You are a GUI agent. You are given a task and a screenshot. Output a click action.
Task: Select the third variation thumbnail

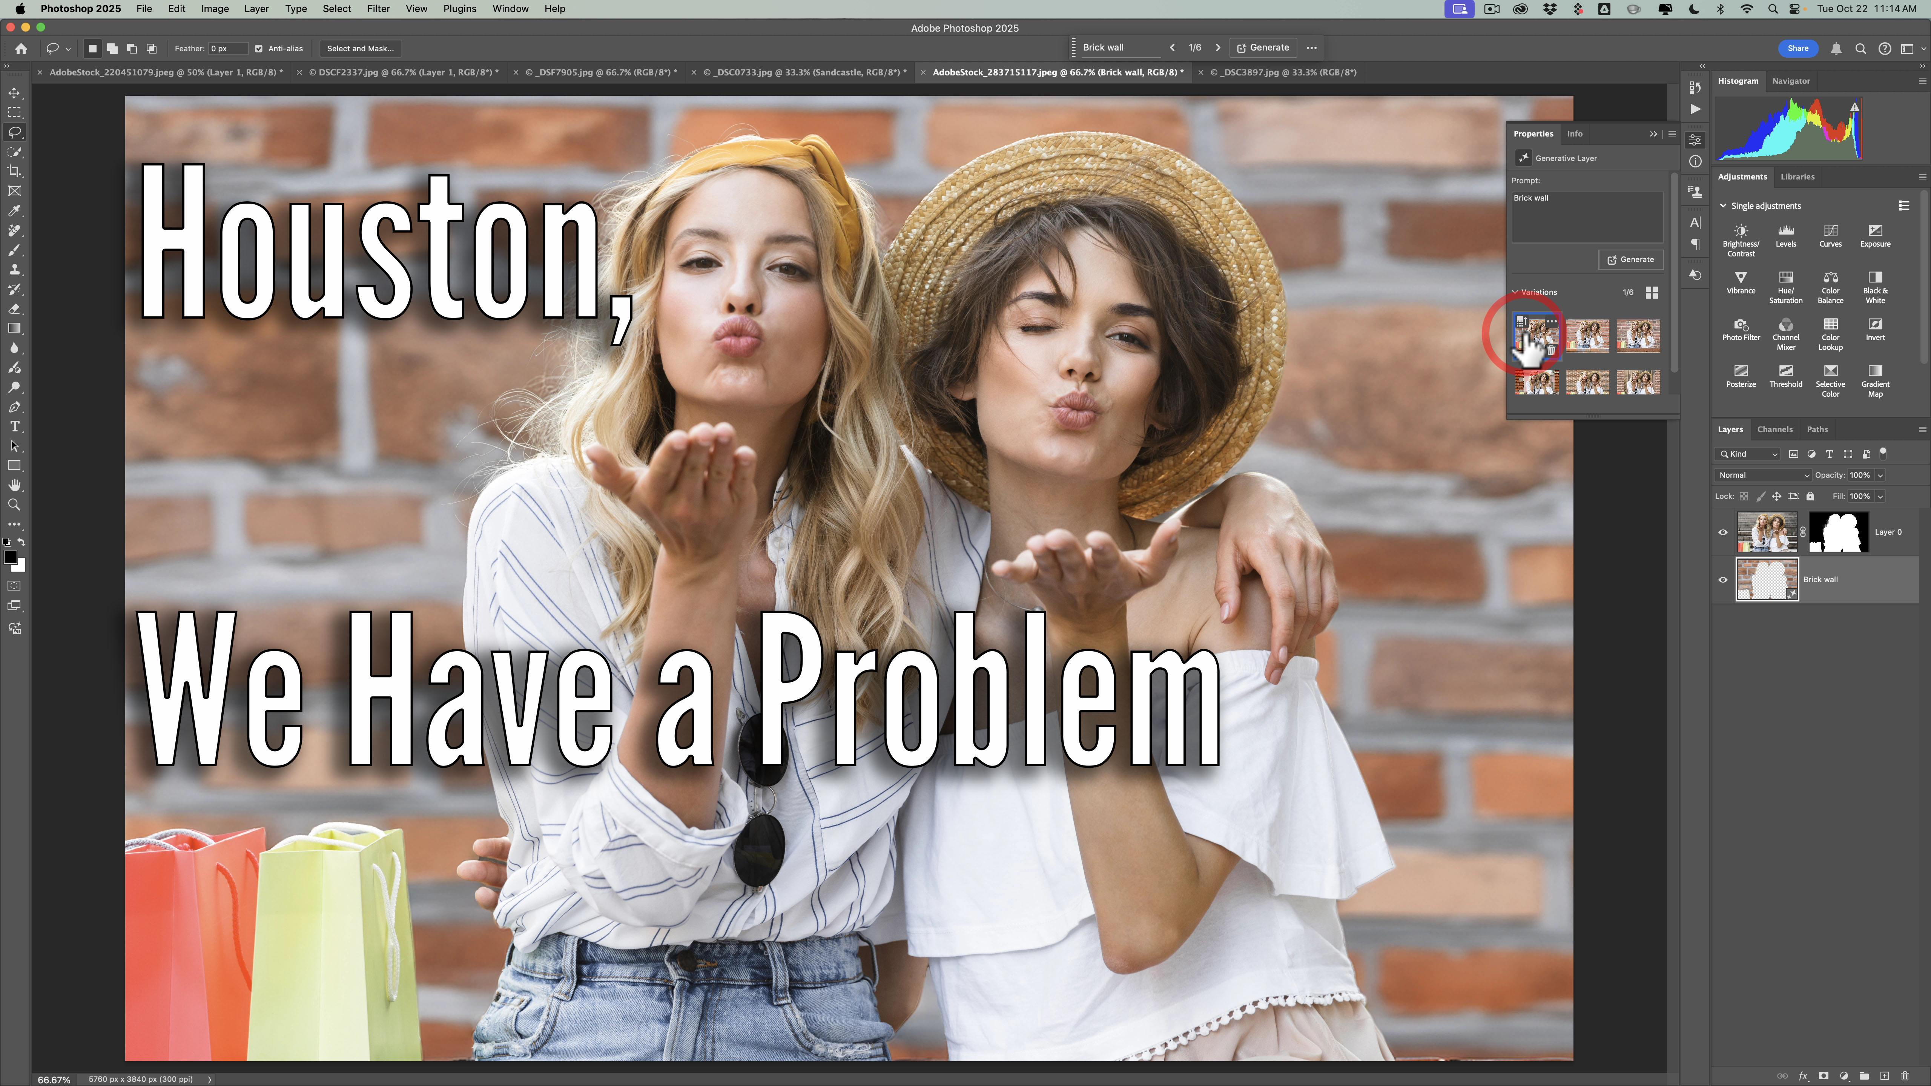pyautogui.click(x=1638, y=335)
